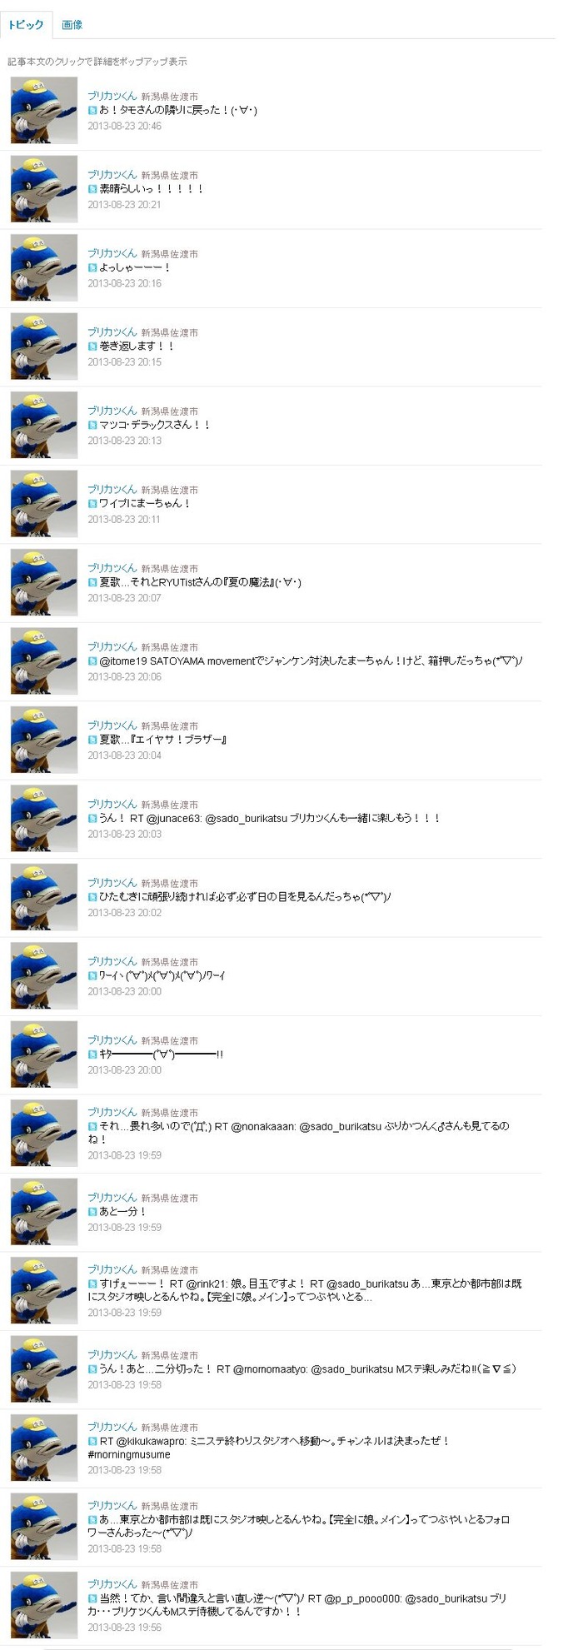The height and width of the screenshot is (1650, 583).
Task: Open the @itome19 SATOYAMA movement post text
Action: point(311,661)
